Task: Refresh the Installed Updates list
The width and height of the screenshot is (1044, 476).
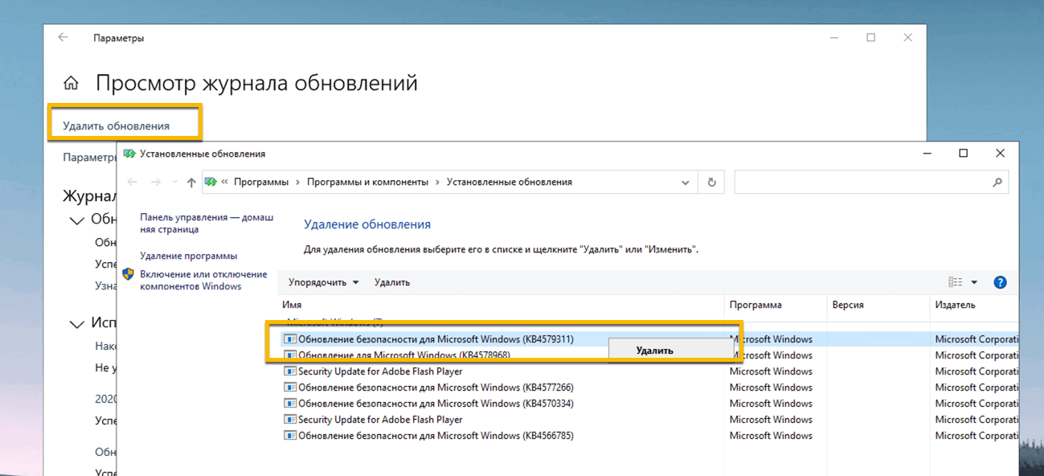Action: point(711,183)
